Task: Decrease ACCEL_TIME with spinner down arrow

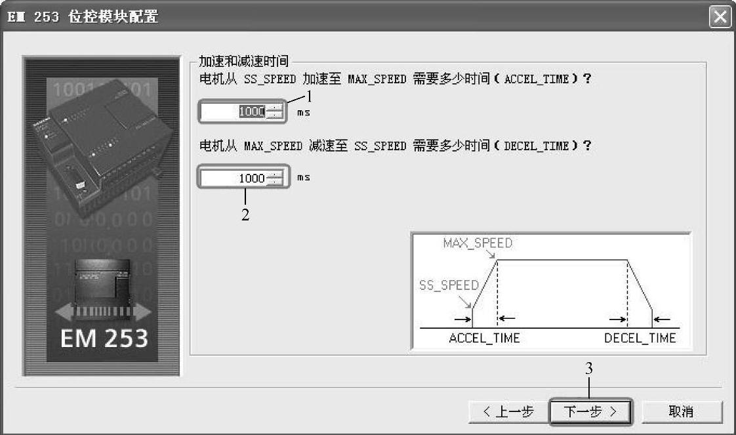Action: click(275, 116)
